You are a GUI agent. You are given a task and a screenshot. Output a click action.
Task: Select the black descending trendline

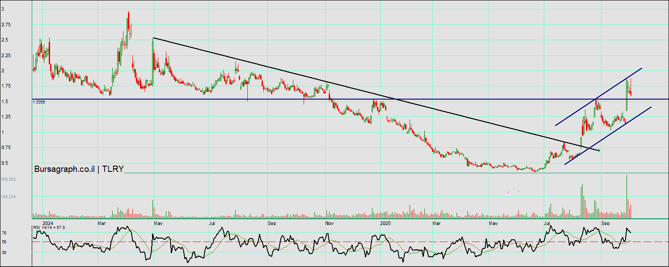376,94
